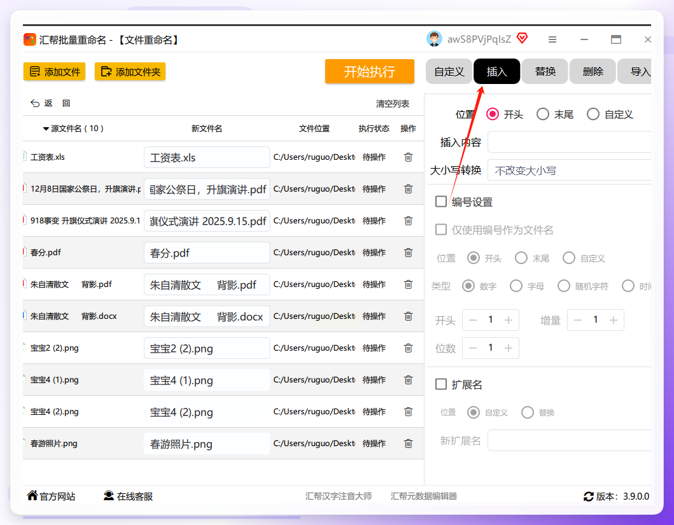
Task: Select insert position 开头 radio
Action: pos(493,115)
